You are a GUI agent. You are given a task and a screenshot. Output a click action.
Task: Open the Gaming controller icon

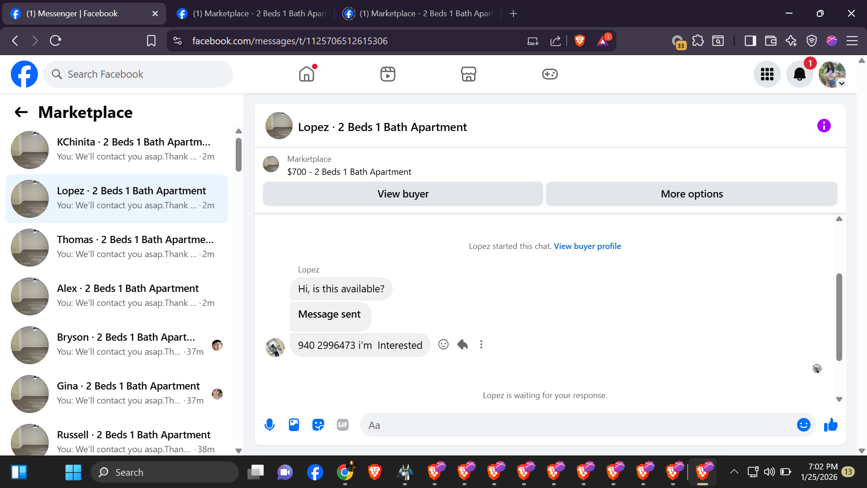[x=550, y=74]
